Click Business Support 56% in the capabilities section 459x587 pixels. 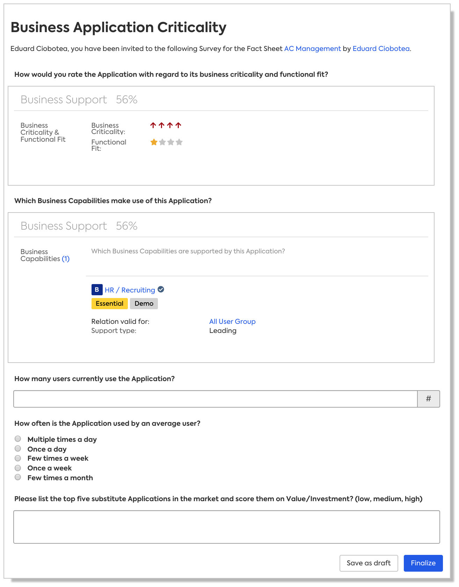pyautogui.click(x=79, y=226)
